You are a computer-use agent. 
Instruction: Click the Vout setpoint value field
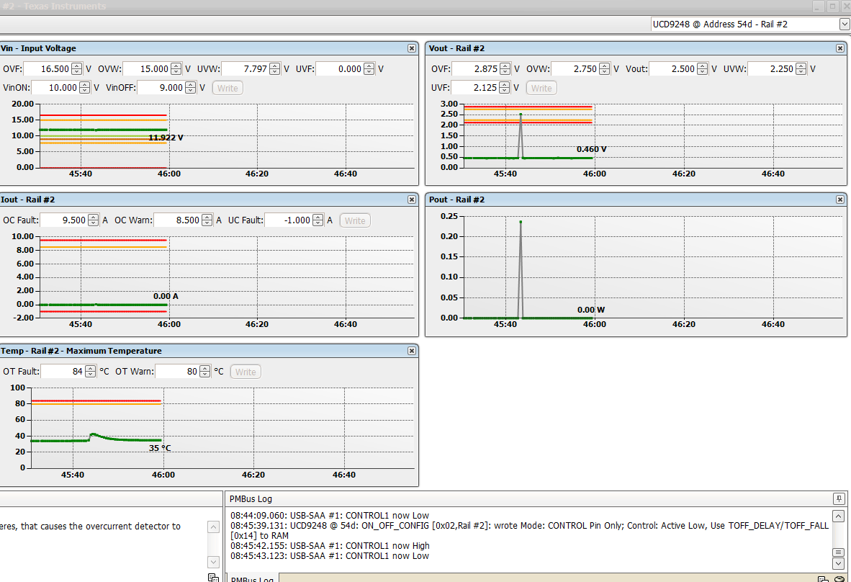tap(673, 69)
